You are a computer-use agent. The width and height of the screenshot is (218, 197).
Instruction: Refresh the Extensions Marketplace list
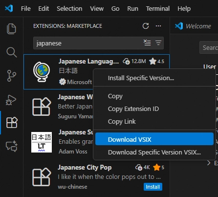[x=146, y=26]
